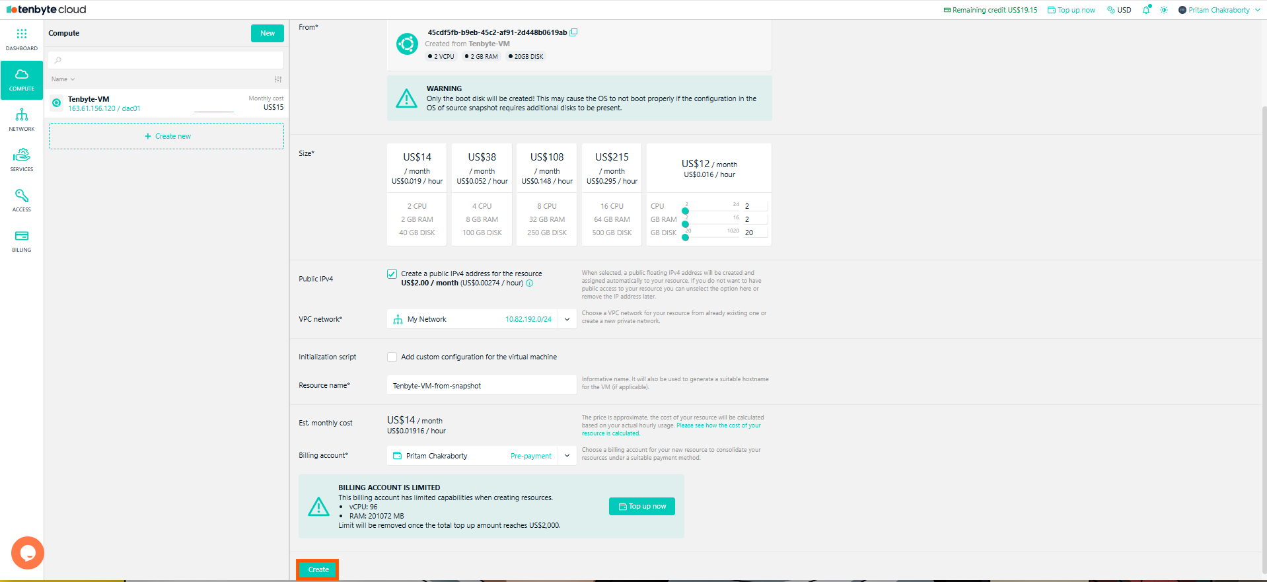Select the US$215 per month plan

click(612, 194)
